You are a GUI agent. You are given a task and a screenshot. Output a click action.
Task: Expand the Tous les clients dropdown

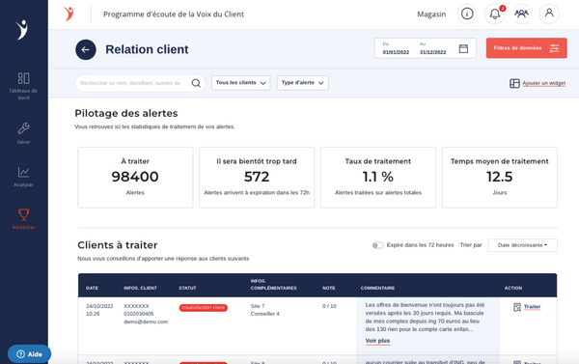pos(240,83)
